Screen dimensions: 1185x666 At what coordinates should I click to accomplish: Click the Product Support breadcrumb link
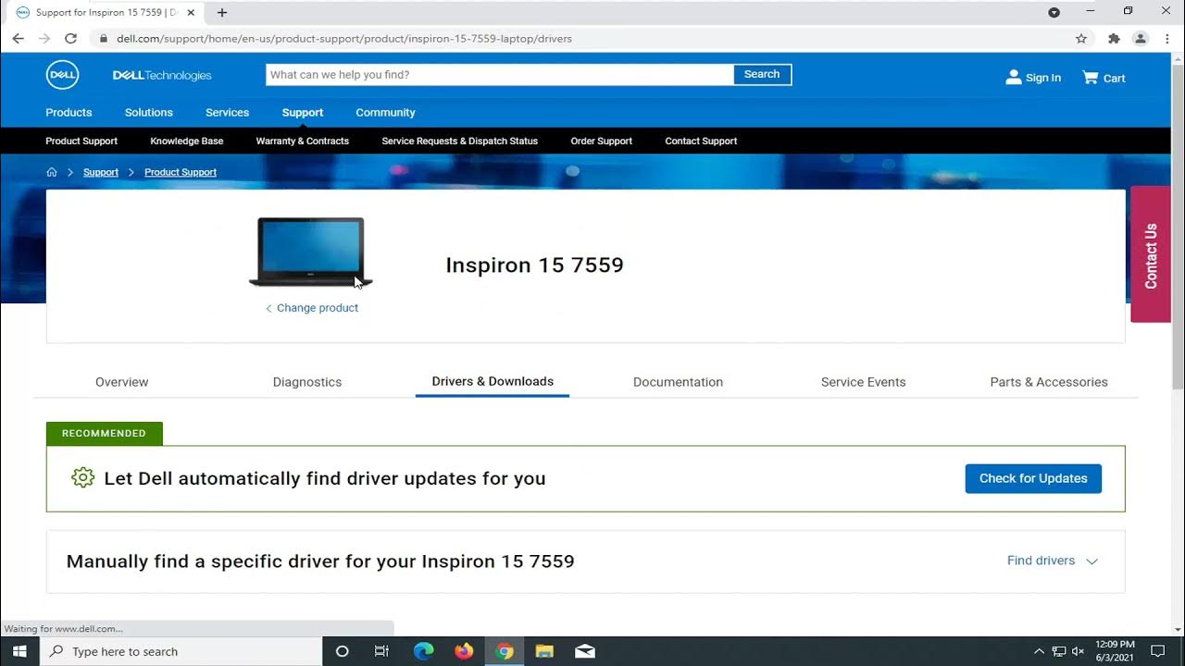181,172
